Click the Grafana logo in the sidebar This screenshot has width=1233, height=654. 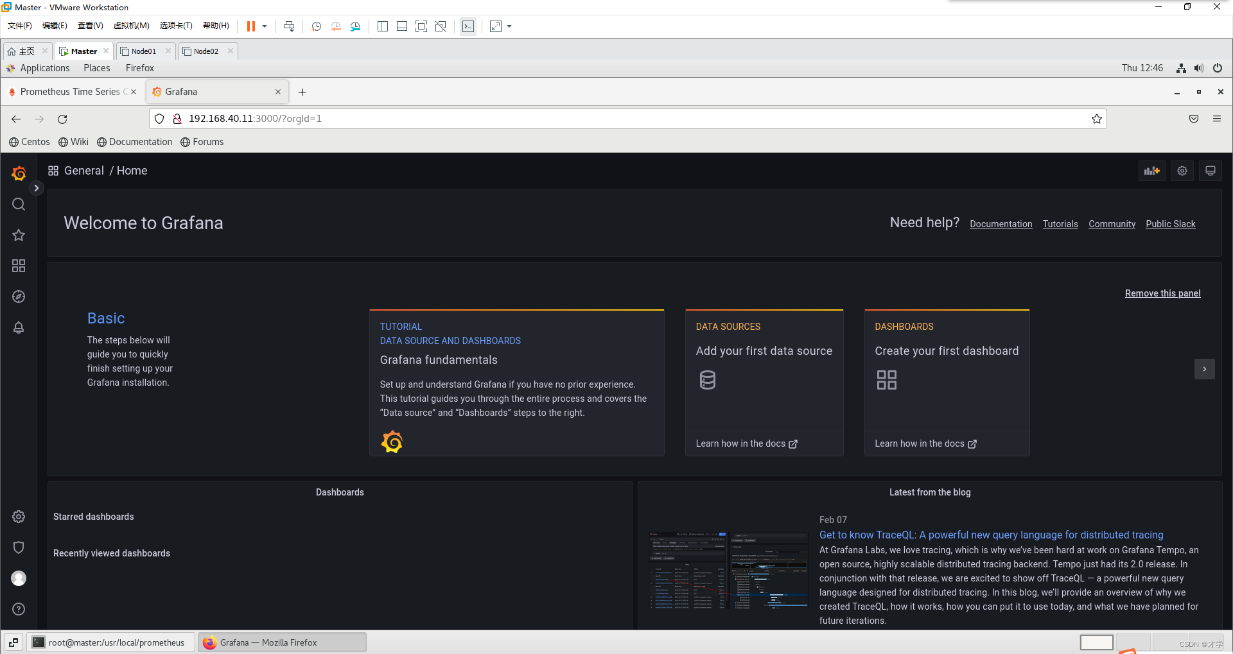19,173
